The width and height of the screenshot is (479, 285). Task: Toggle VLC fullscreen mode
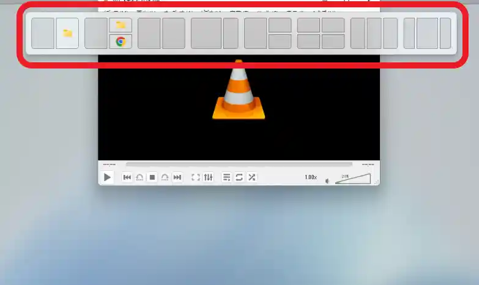pyautogui.click(x=196, y=177)
